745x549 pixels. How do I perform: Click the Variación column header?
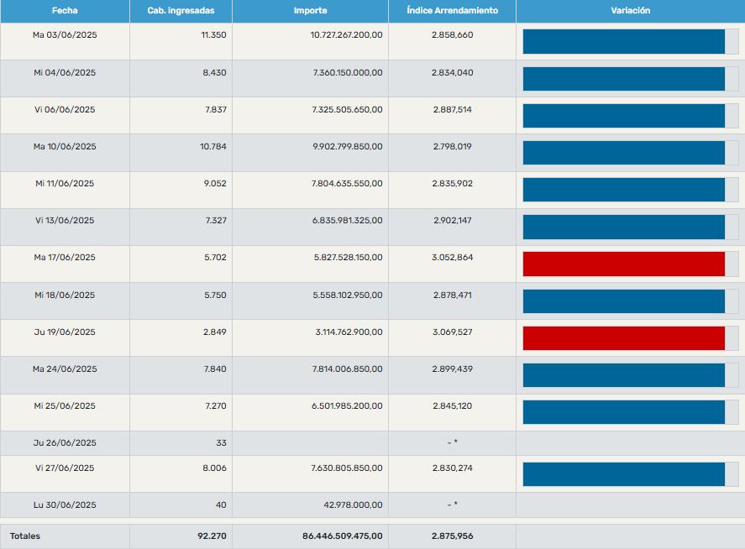coord(630,11)
